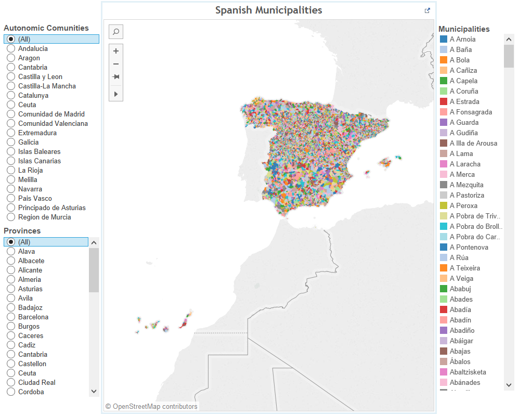
Task: Pick Galicia in the communities filter
Action: click(x=11, y=142)
